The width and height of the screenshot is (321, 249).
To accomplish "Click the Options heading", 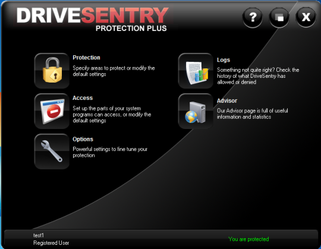I will coord(83,139).
